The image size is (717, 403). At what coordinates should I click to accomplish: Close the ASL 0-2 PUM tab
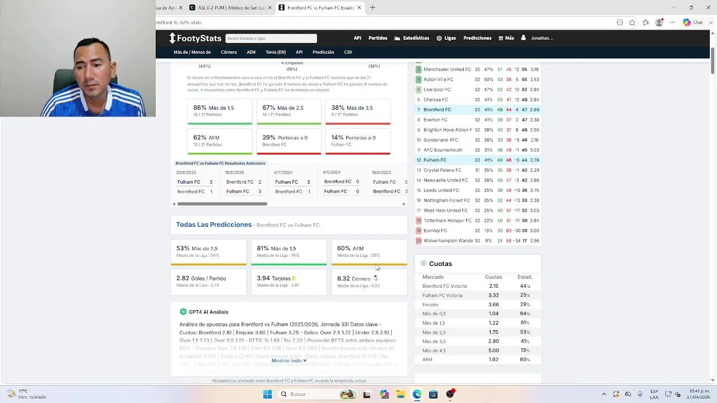(x=270, y=7)
